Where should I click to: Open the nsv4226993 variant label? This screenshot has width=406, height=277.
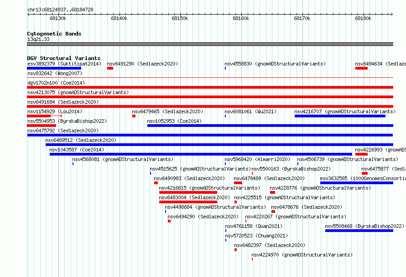[x=380, y=150]
